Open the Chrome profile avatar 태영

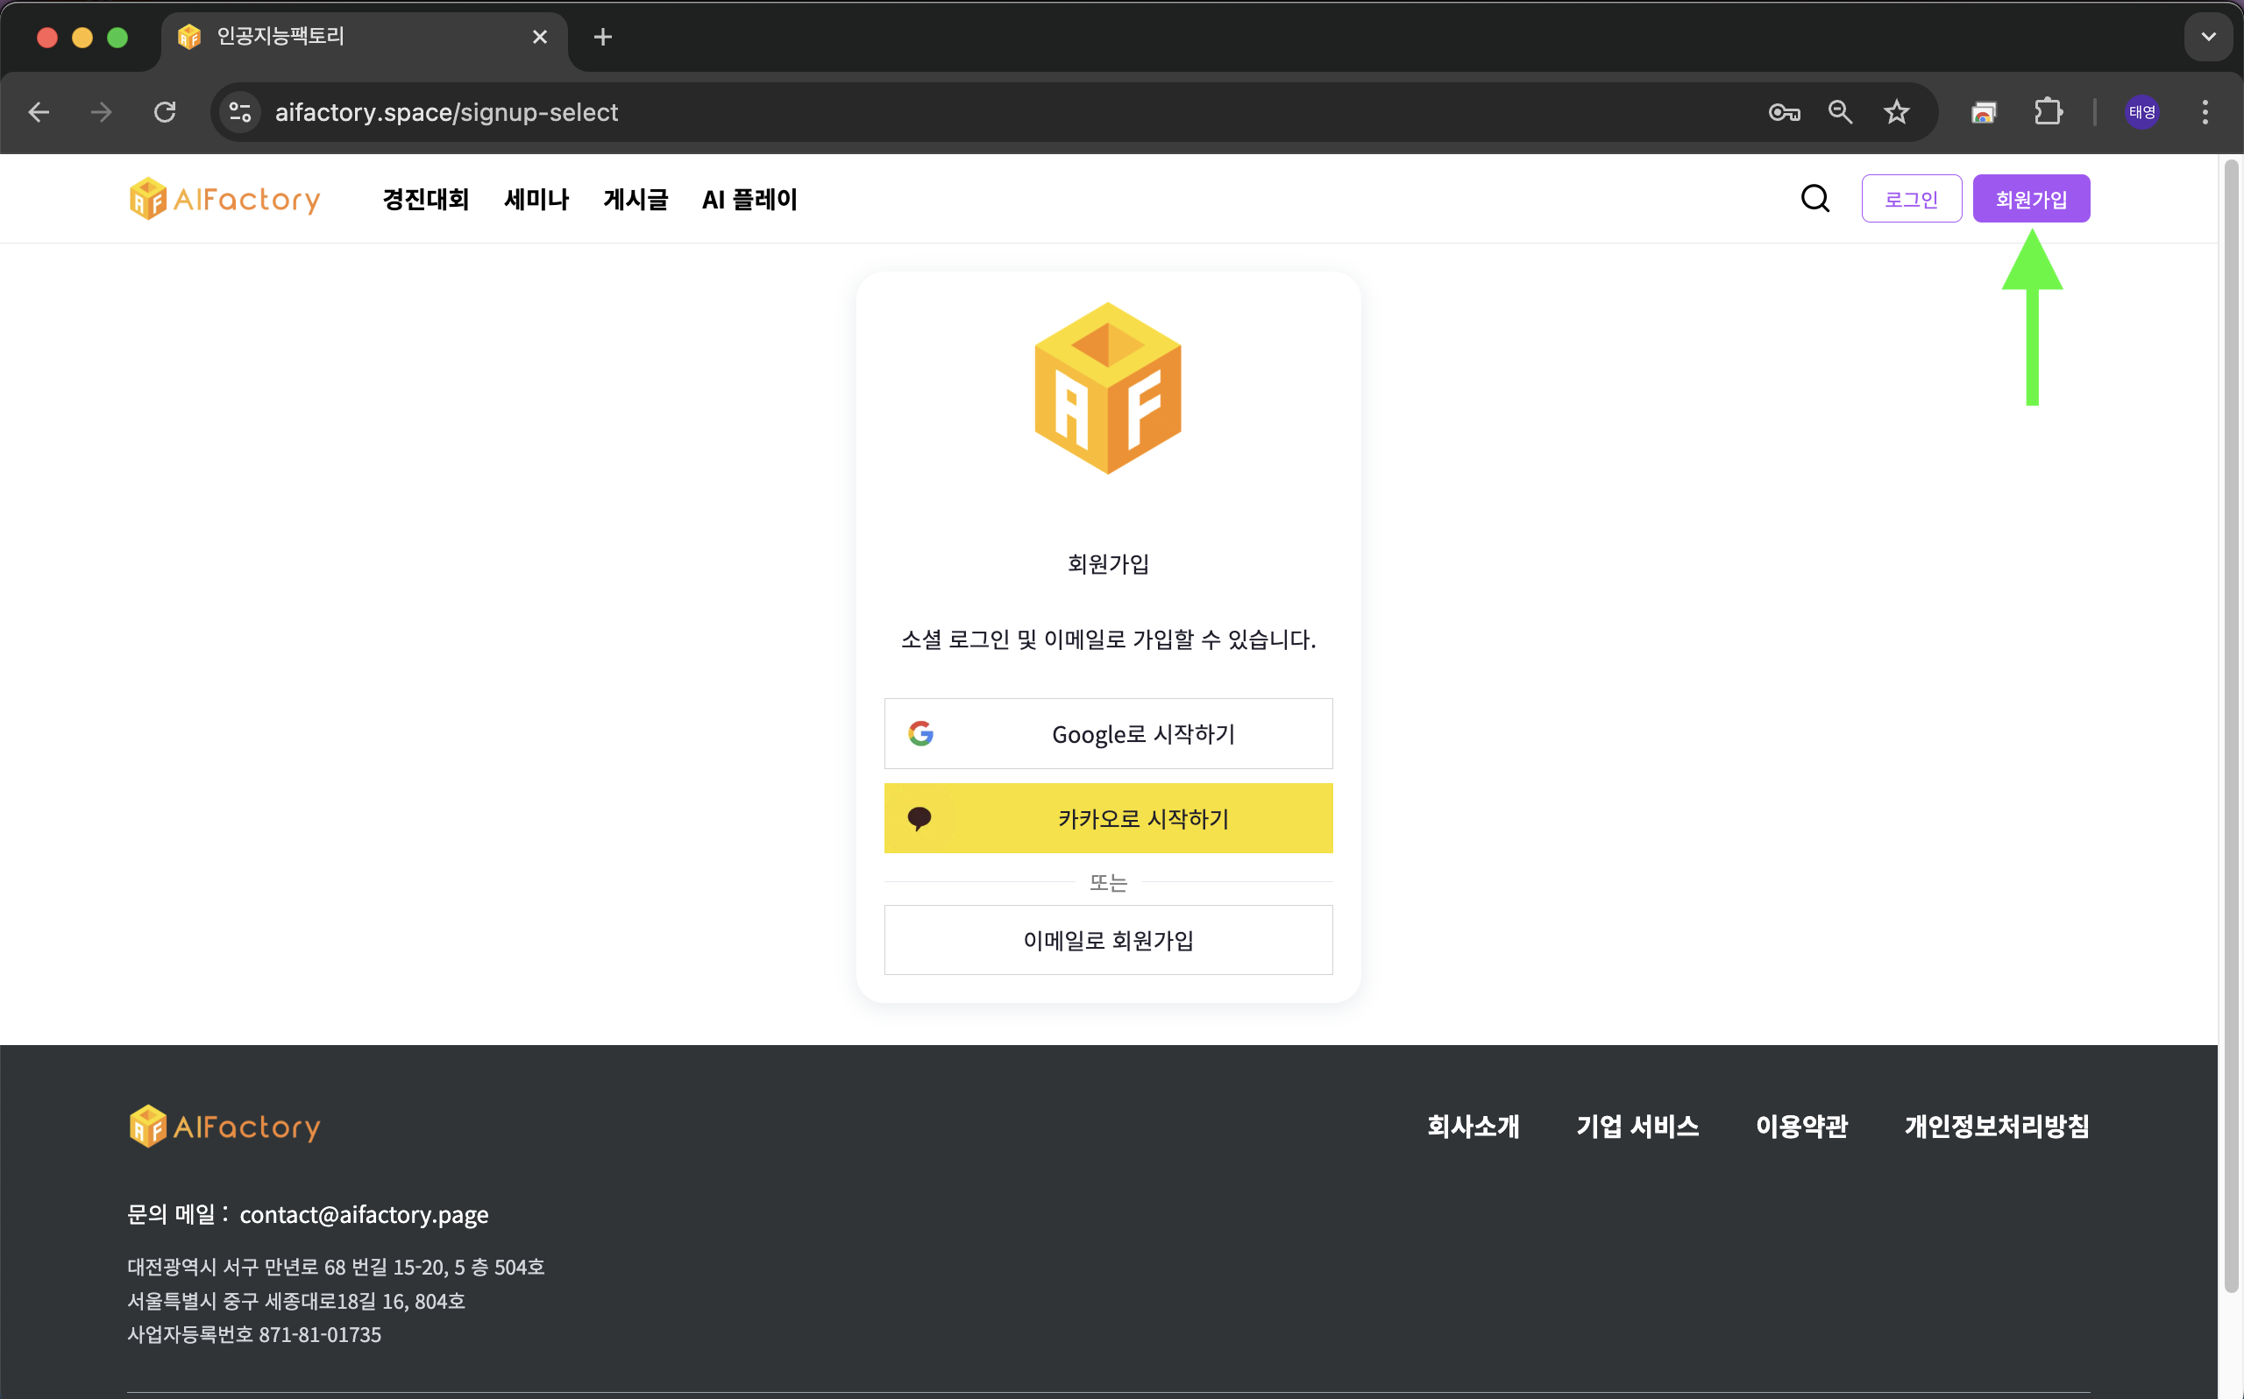2142,112
